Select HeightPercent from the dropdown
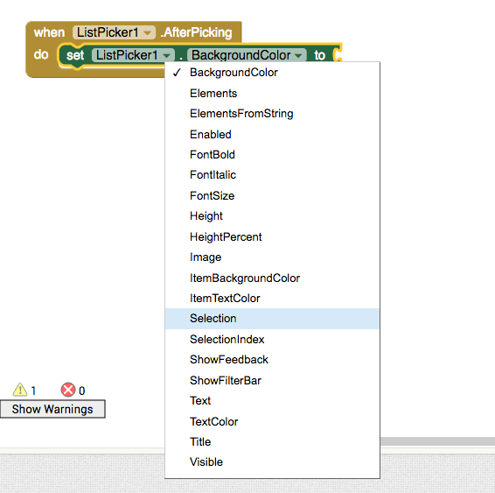The height and width of the screenshot is (493, 495). [272, 236]
